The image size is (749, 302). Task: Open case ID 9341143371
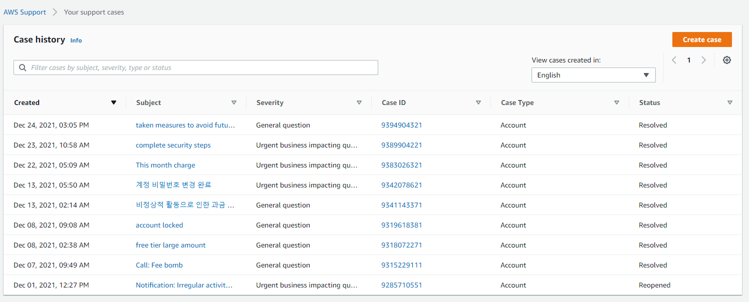[x=402, y=205]
